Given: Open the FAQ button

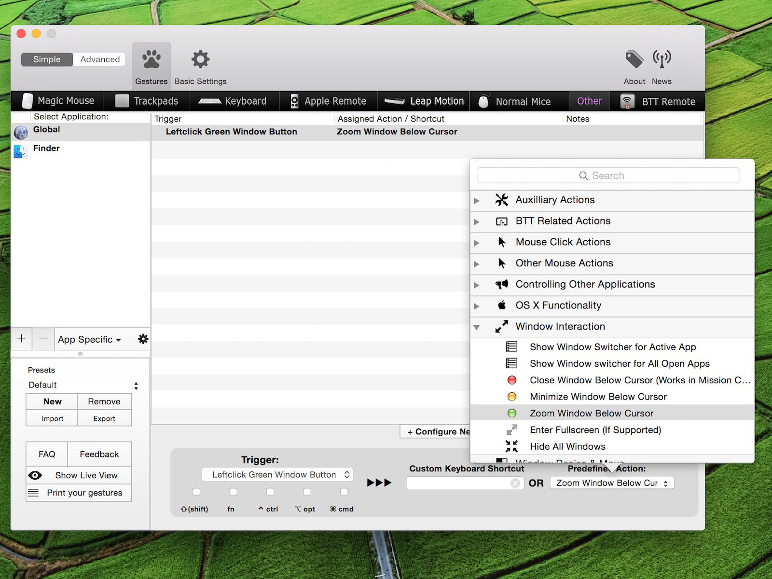Looking at the screenshot, I should click(x=47, y=454).
